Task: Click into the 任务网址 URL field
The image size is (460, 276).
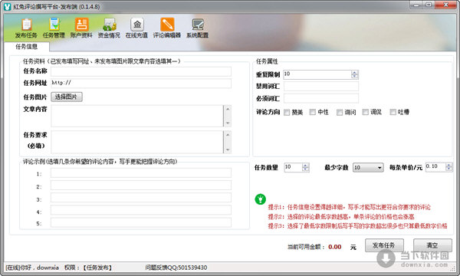Action: (x=141, y=84)
